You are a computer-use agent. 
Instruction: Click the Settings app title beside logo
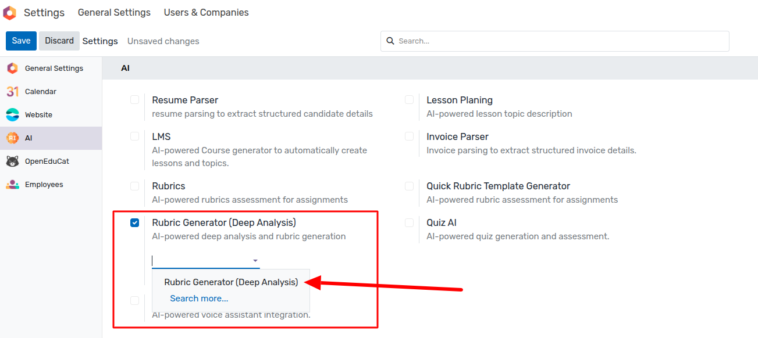tap(44, 12)
